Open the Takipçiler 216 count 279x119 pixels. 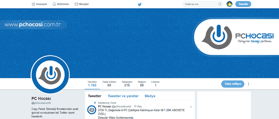[127, 84]
